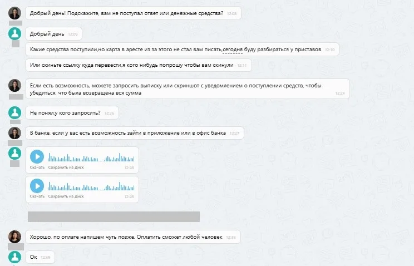Image resolution: width=414 pixels, height=266 pixels.
Task: Select the 'Добрый день' reply bubble
Action: pos(53,34)
